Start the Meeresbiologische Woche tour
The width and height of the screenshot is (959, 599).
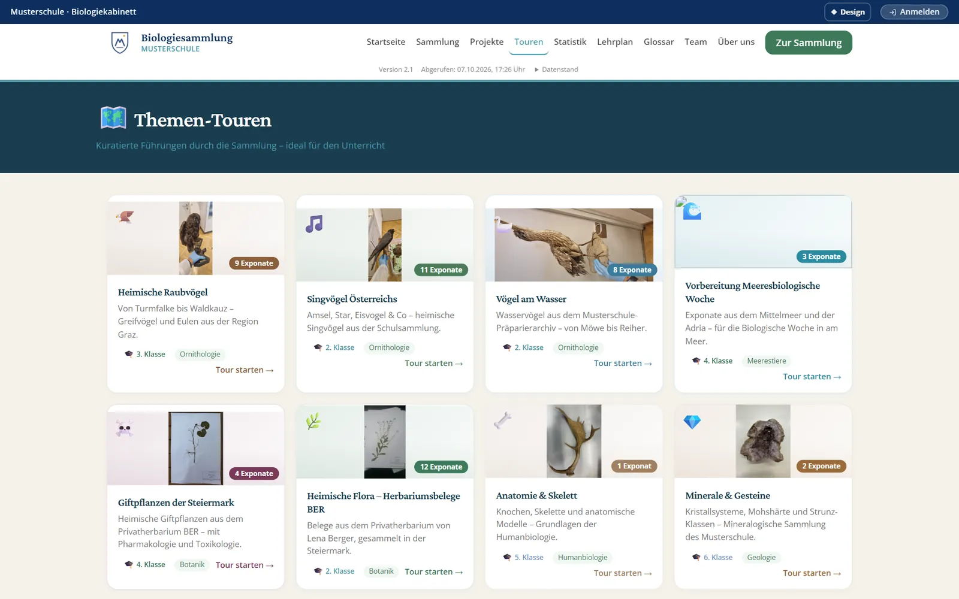(812, 377)
